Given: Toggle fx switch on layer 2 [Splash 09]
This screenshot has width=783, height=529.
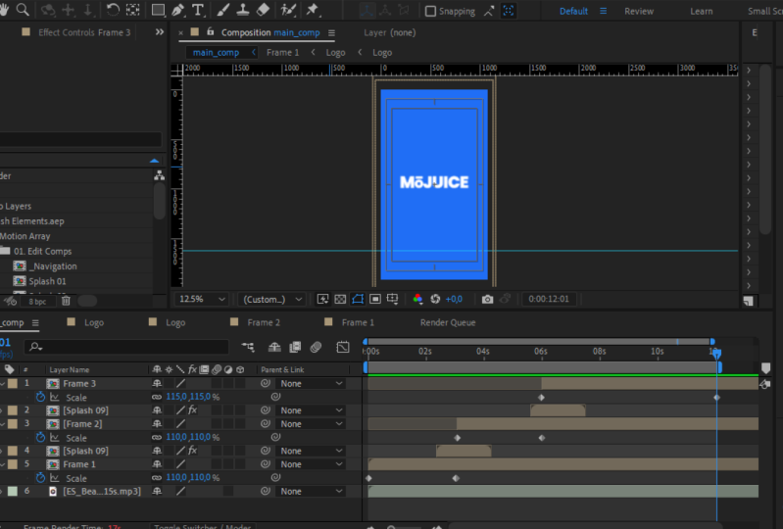Looking at the screenshot, I should pos(193,410).
